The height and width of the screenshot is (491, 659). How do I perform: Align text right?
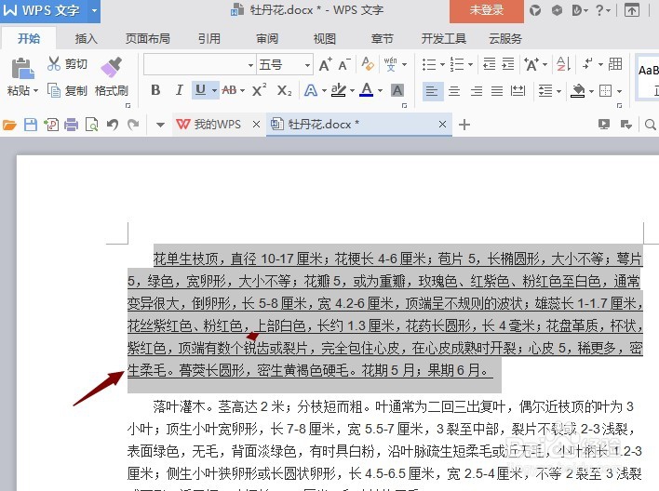click(477, 91)
